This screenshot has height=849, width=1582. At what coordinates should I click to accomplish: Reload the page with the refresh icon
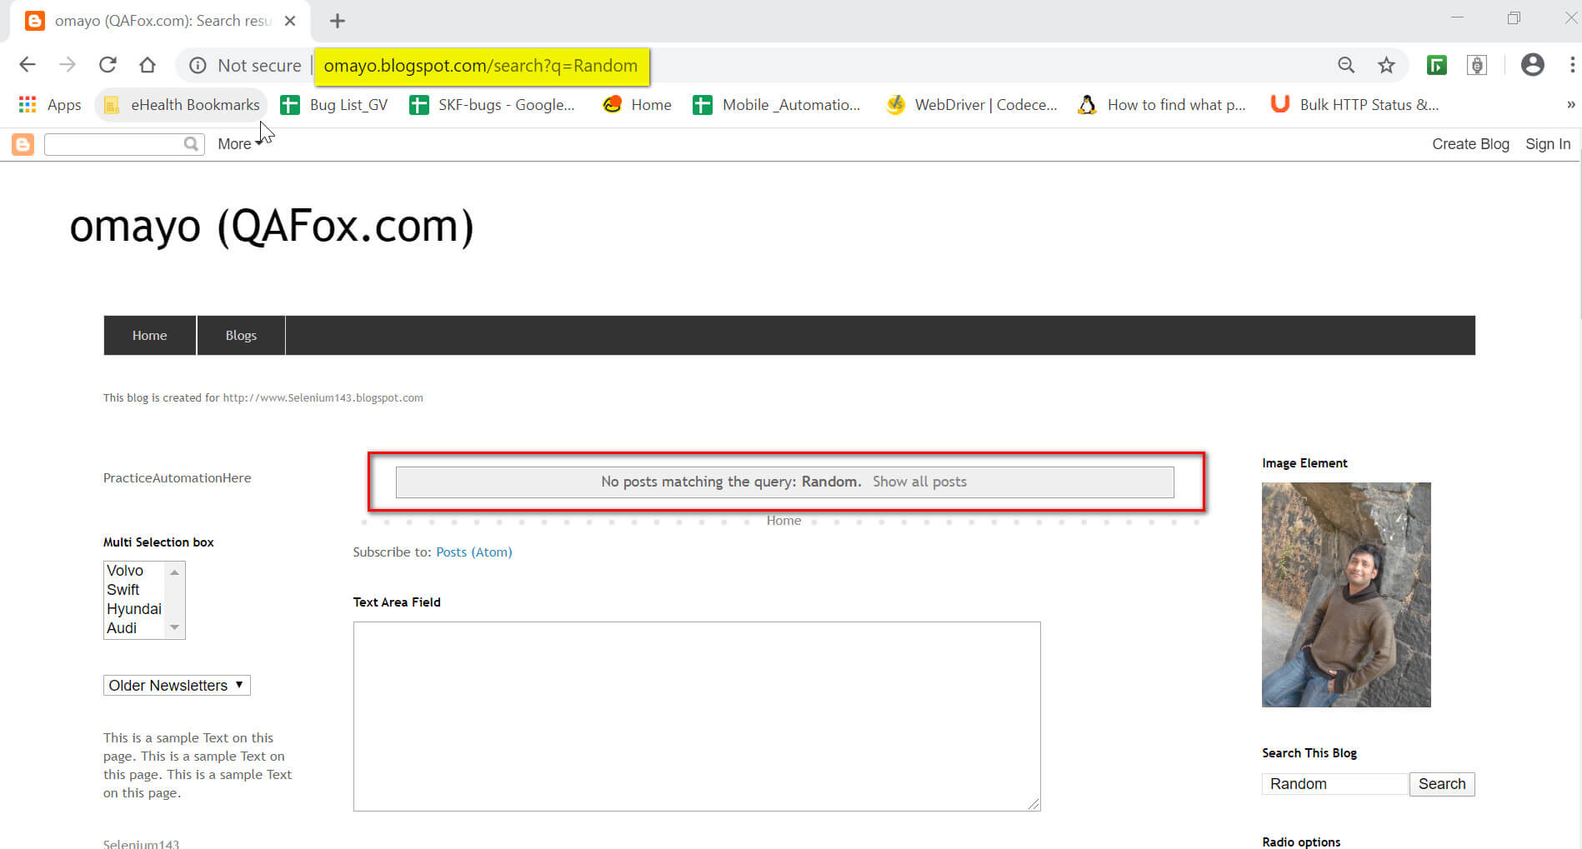pyautogui.click(x=108, y=65)
